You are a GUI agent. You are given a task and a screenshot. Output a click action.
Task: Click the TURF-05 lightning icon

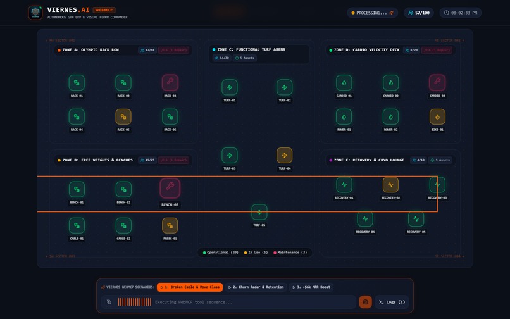click(x=259, y=212)
